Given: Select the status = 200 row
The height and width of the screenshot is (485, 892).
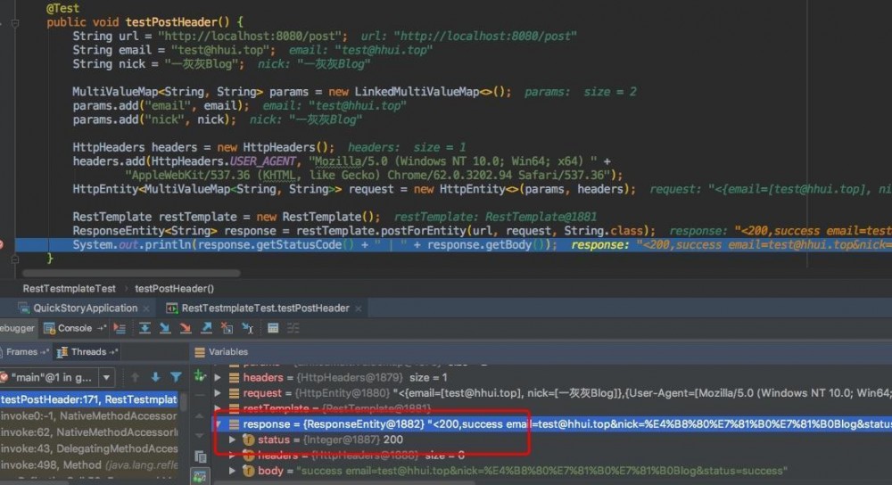Looking at the screenshot, I should [552, 440].
